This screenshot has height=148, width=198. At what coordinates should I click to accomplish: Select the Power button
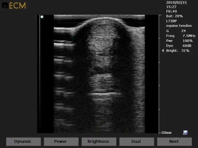(61, 142)
